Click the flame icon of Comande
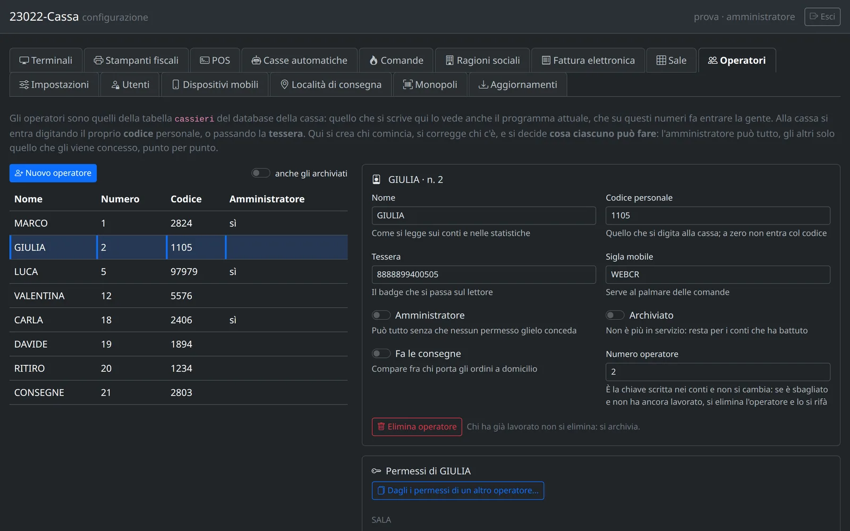 click(x=373, y=61)
